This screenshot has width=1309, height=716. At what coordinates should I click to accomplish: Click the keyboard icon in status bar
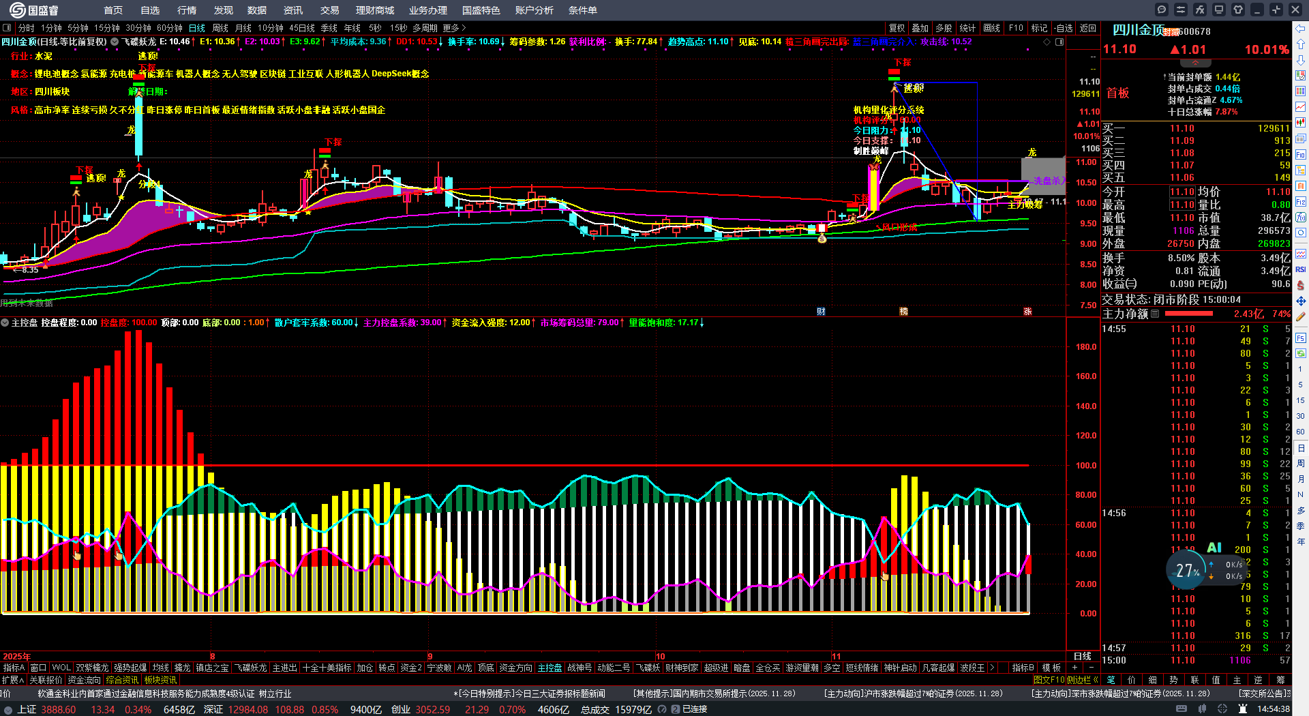[x=1182, y=709]
